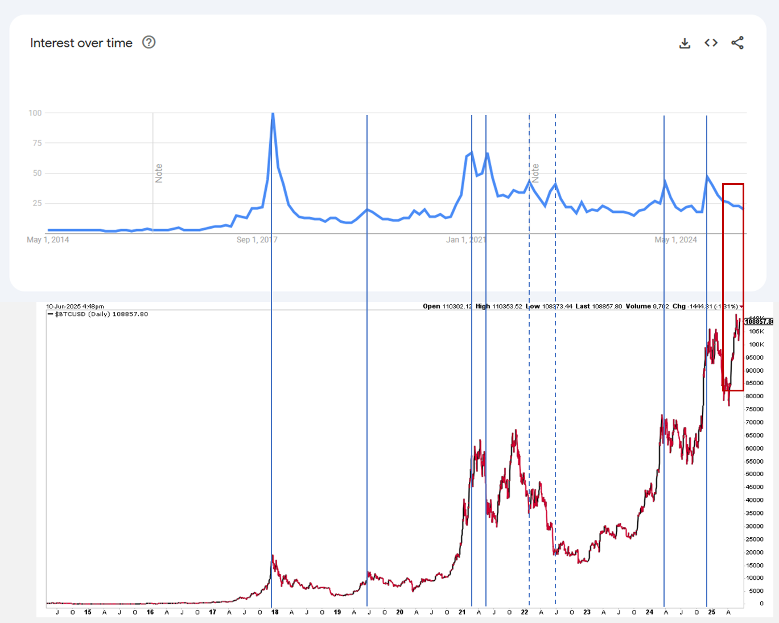Click the help question mark beside Interest over time
Image resolution: width=779 pixels, height=623 pixels.
pyautogui.click(x=149, y=43)
